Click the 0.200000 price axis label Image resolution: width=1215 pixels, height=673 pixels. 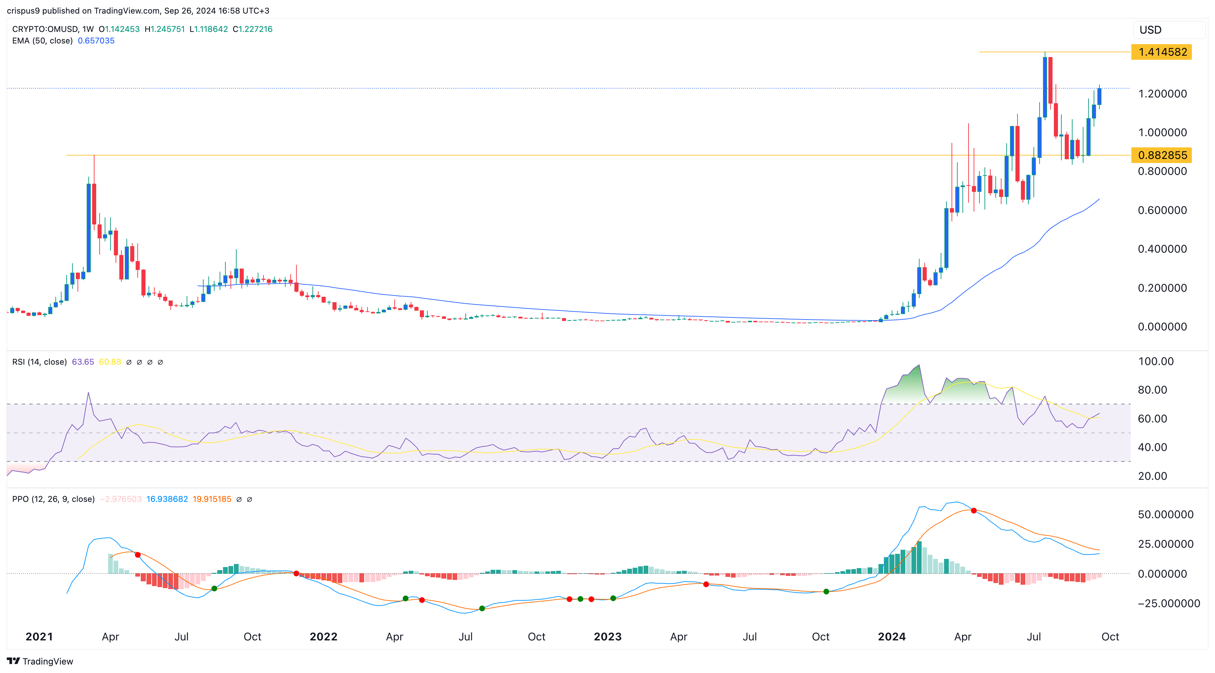[x=1163, y=288]
